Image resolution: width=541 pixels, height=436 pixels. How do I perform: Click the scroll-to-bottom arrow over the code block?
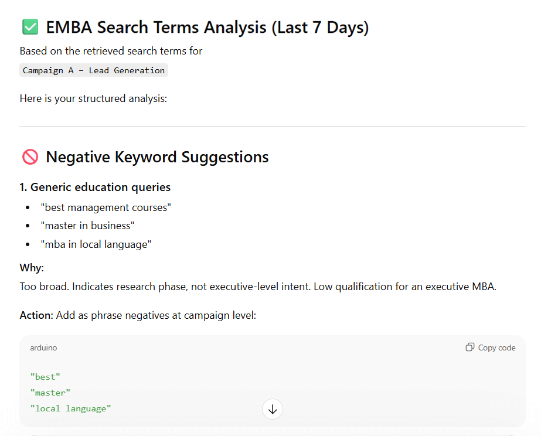272,409
